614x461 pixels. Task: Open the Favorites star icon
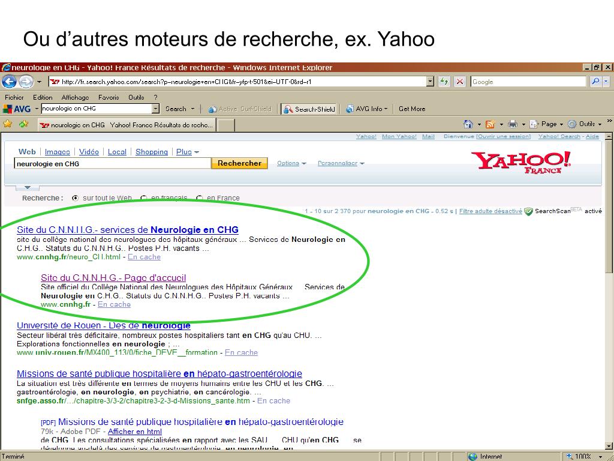pyautogui.click(x=7, y=124)
